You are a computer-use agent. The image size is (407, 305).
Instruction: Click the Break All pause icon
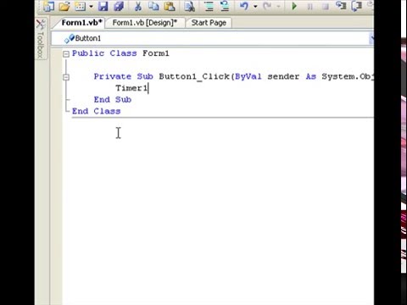[x=309, y=6]
